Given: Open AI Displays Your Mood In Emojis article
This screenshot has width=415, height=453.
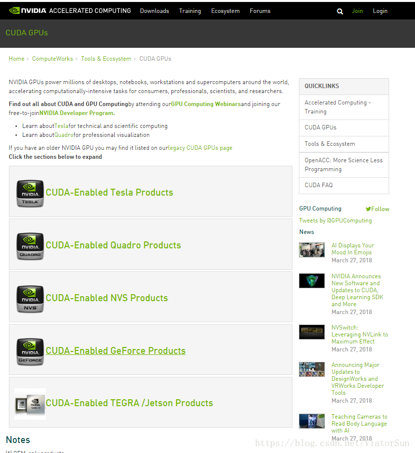Looking at the screenshot, I should click(353, 249).
